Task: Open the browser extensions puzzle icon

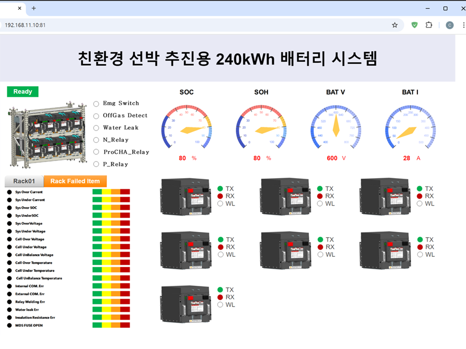Action: (x=429, y=25)
